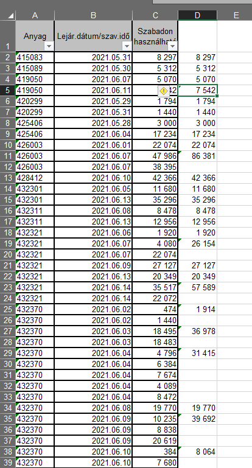Click column C cell showing 35 296
252x468 pixels.
[x=155, y=200]
